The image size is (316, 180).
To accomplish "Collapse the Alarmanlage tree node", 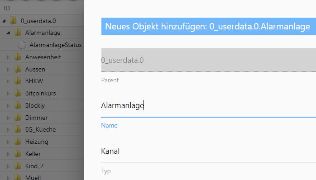I will coord(8,33).
